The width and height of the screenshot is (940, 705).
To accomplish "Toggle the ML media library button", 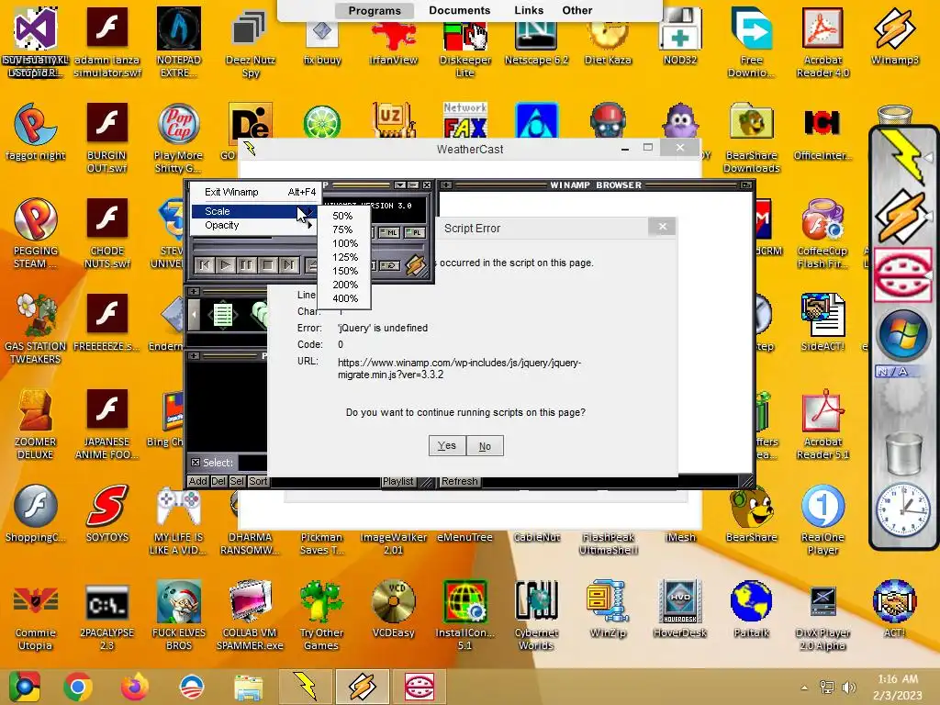I will 390,232.
